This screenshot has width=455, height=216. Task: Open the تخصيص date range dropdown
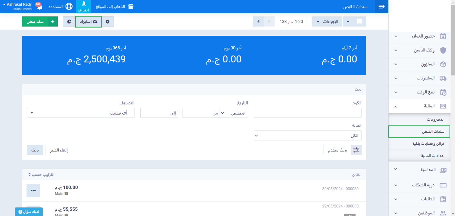tap(234, 113)
